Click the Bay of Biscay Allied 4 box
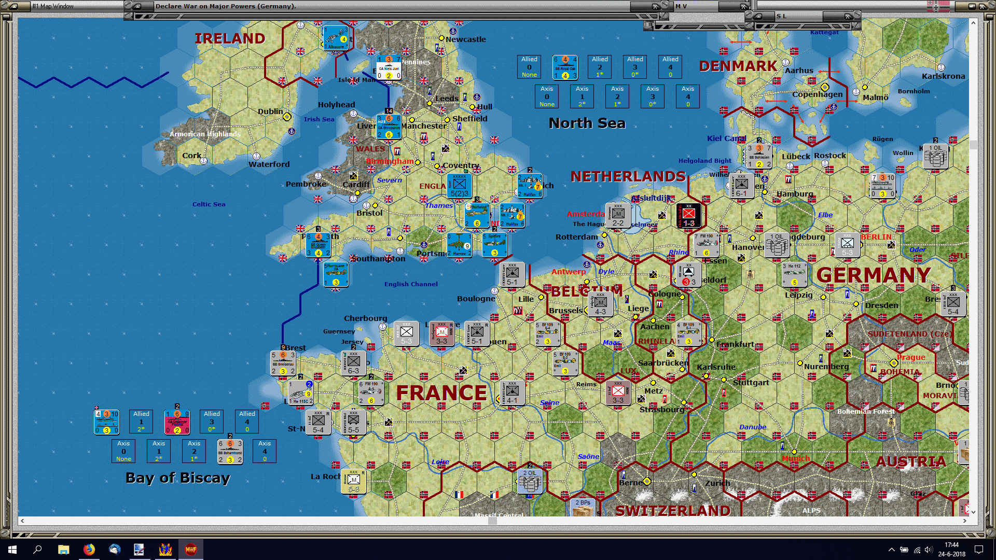 [x=247, y=422]
